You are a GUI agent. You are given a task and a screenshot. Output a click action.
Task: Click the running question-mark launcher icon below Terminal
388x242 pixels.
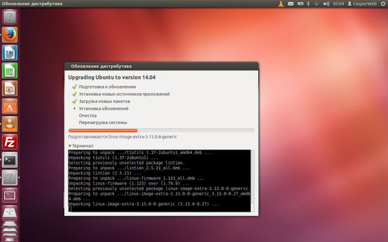[10, 177]
